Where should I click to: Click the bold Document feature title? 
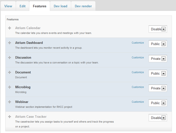pyautogui.click(x=23, y=72)
